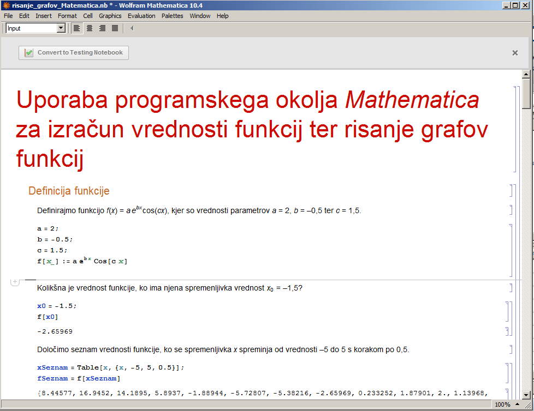Click the code line 'a = 2;'
534x411 pixels.
(x=48, y=228)
